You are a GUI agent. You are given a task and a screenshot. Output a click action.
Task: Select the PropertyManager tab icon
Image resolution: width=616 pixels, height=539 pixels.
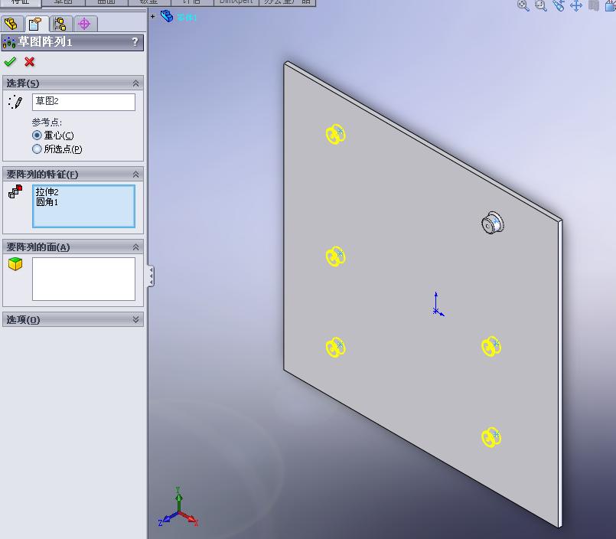pyautogui.click(x=36, y=24)
